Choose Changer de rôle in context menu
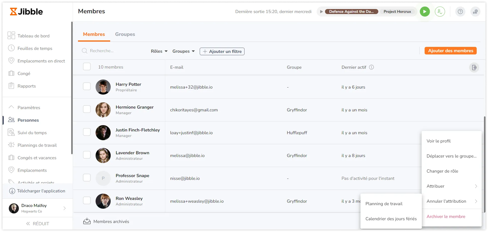The width and height of the screenshot is (488, 232). pos(442,171)
